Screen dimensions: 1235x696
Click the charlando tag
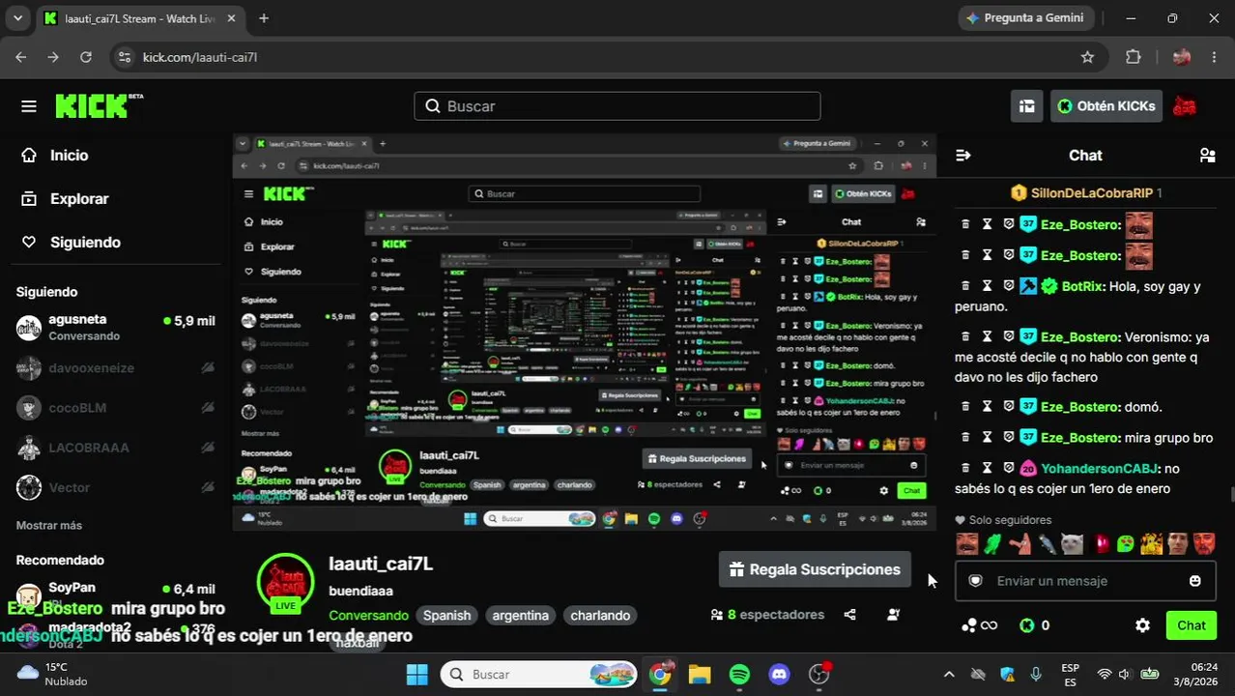[600, 616]
